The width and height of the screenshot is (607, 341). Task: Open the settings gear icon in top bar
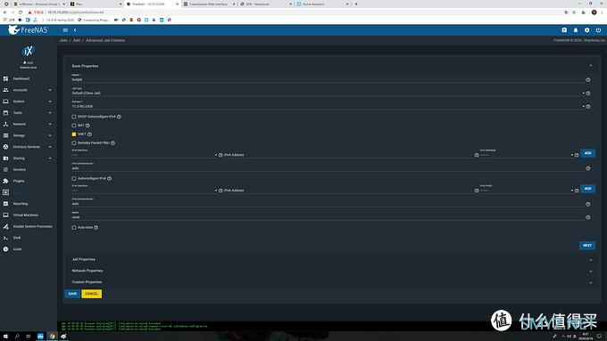pyautogui.click(x=586, y=30)
